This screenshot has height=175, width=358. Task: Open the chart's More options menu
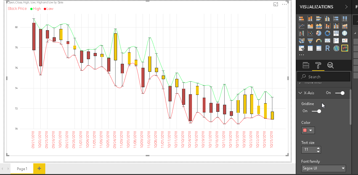(x=284, y=4)
